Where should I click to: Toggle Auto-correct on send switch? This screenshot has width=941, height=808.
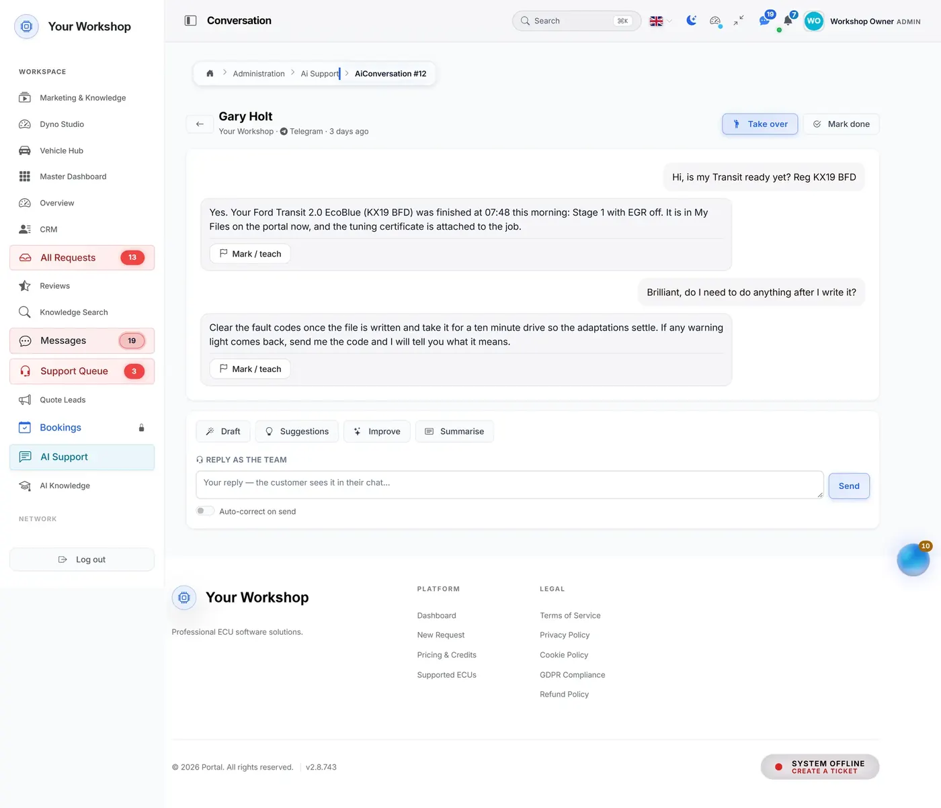[205, 511]
